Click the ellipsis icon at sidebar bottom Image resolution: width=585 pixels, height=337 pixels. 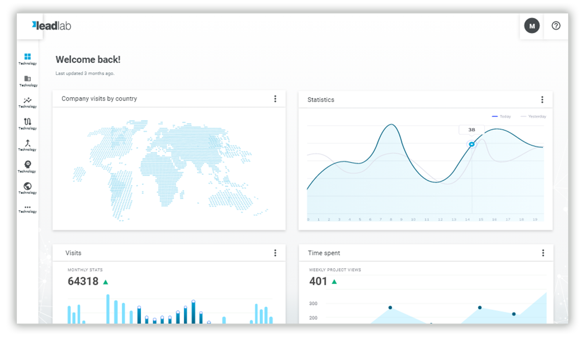(27, 207)
